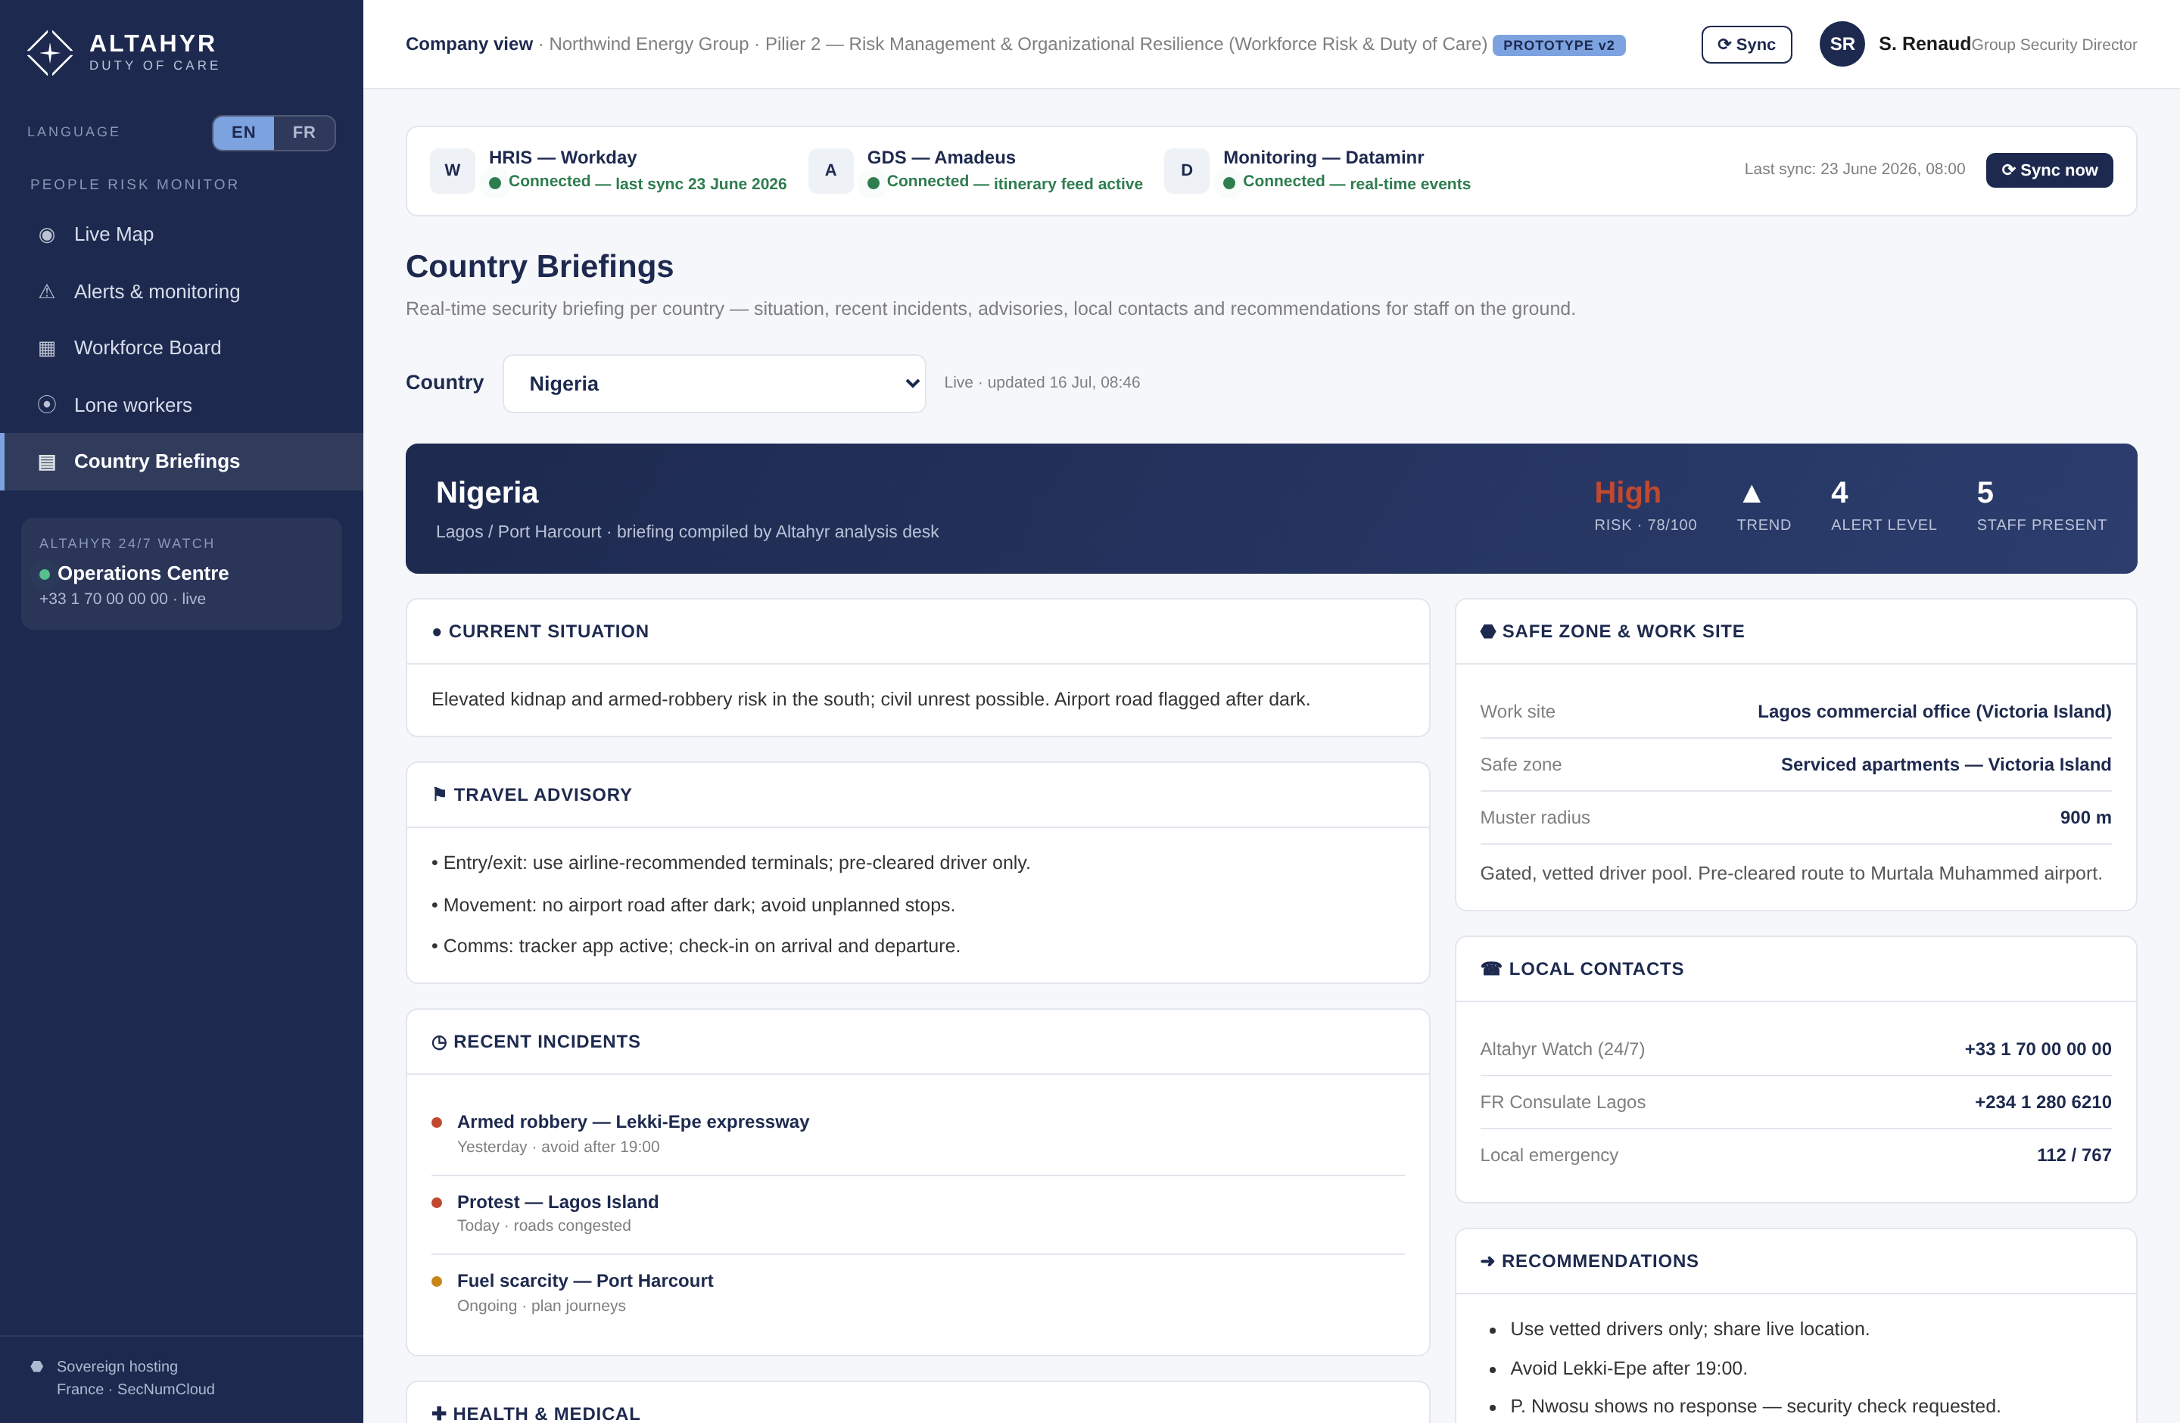Click the Serviced apartments — Victoria Island value
The height and width of the screenshot is (1423, 2180).
[x=1945, y=764]
